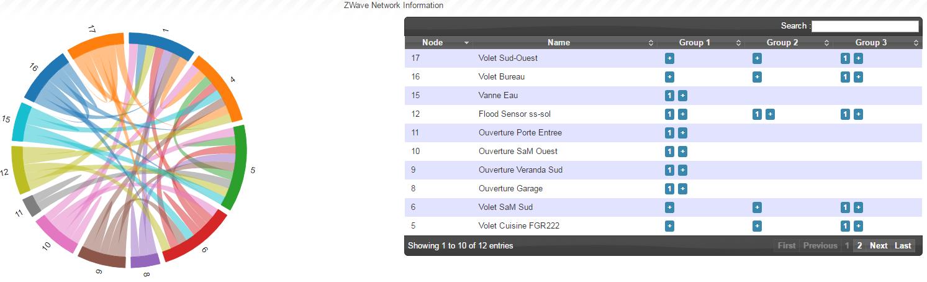Jump to the Last page

pos(903,245)
